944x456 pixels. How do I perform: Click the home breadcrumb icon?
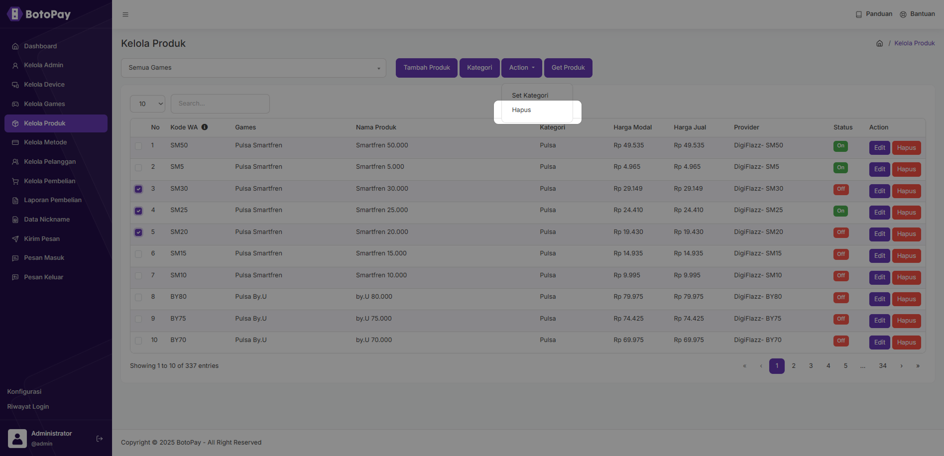coord(880,43)
